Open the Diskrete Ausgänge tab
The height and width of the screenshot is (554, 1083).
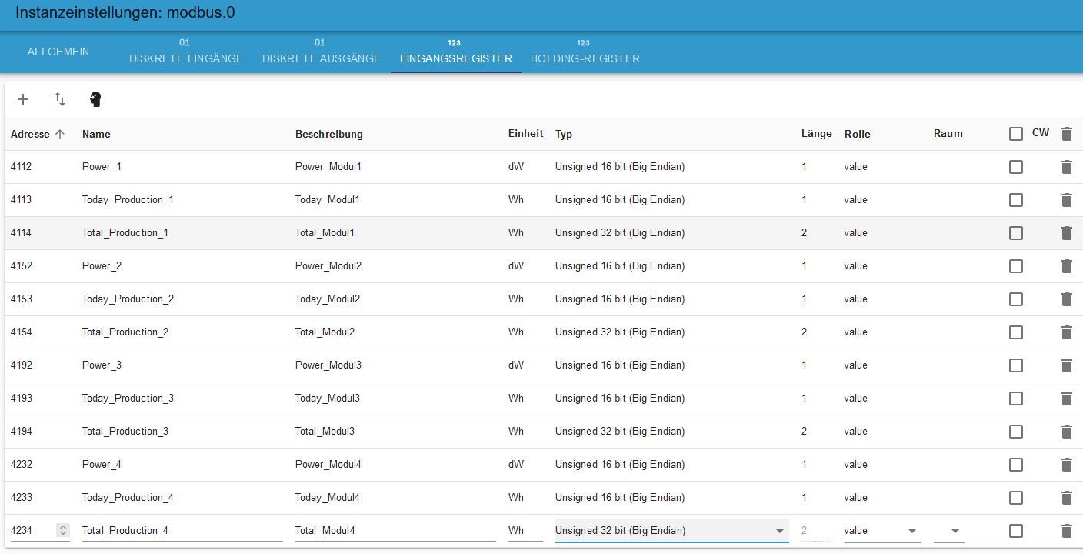click(x=322, y=52)
